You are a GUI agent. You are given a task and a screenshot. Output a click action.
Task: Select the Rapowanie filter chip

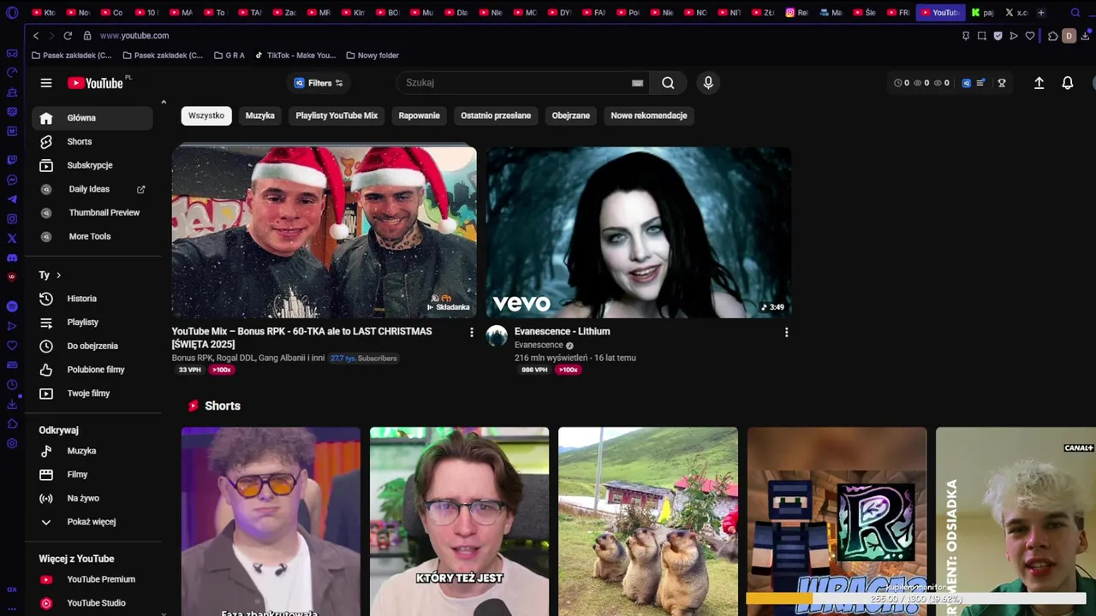pos(419,115)
